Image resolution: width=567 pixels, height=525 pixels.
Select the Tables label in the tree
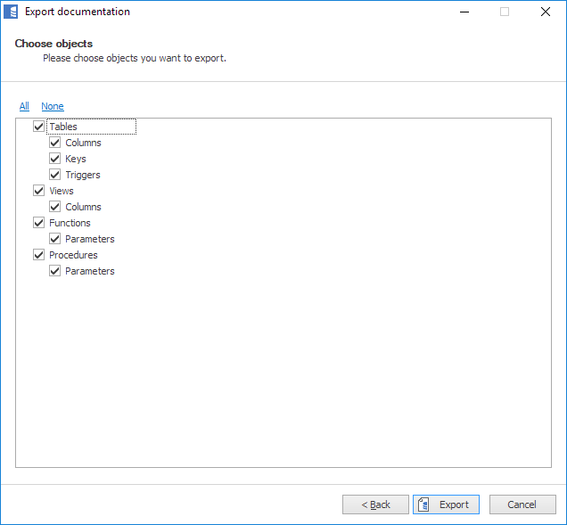pos(63,127)
